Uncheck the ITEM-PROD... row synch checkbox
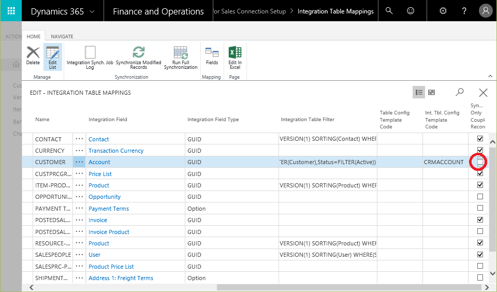The height and width of the screenshot is (292, 497). pyautogui.click(x=480, y=185)
